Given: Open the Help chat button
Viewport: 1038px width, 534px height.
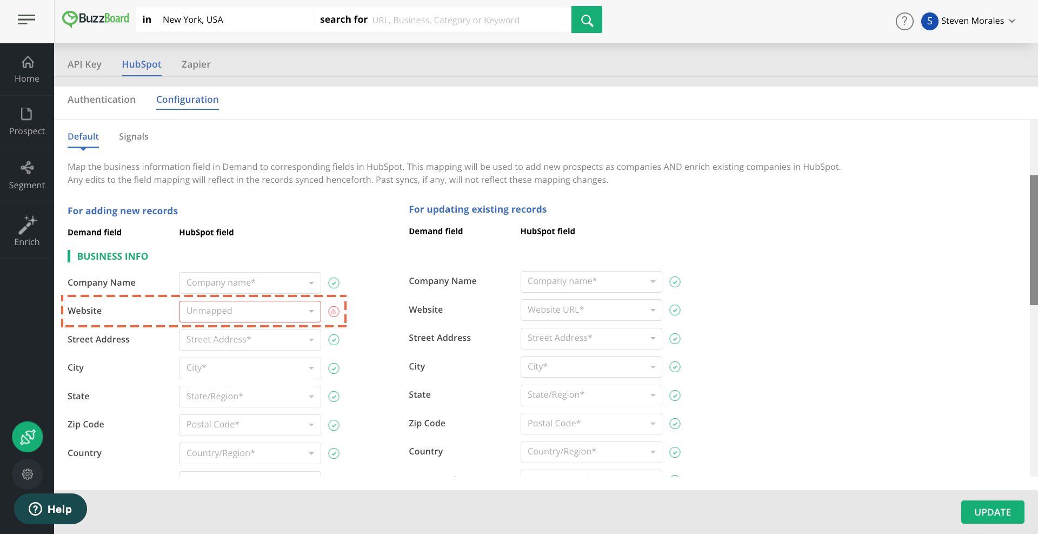Looking at the screenshot, I should [x=50, y=509].
